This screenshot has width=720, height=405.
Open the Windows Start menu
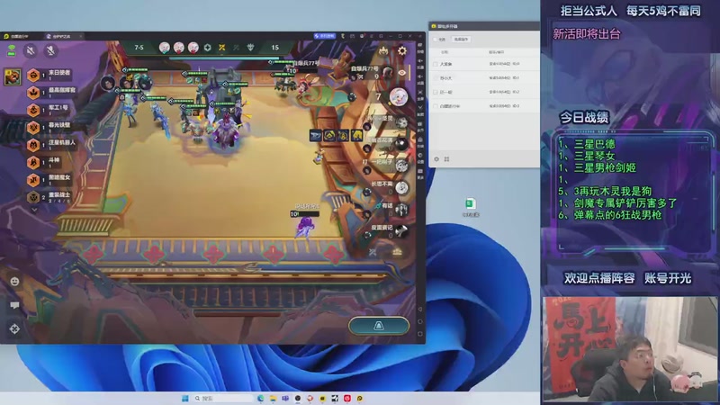pyautogui.click(x=185, y=398)
